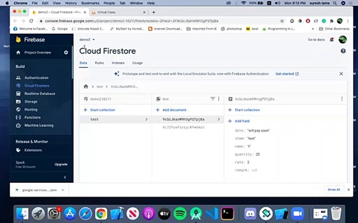358x223 pixels.
Task: Open Discord from the dock
Action: (x=250, y=214)
